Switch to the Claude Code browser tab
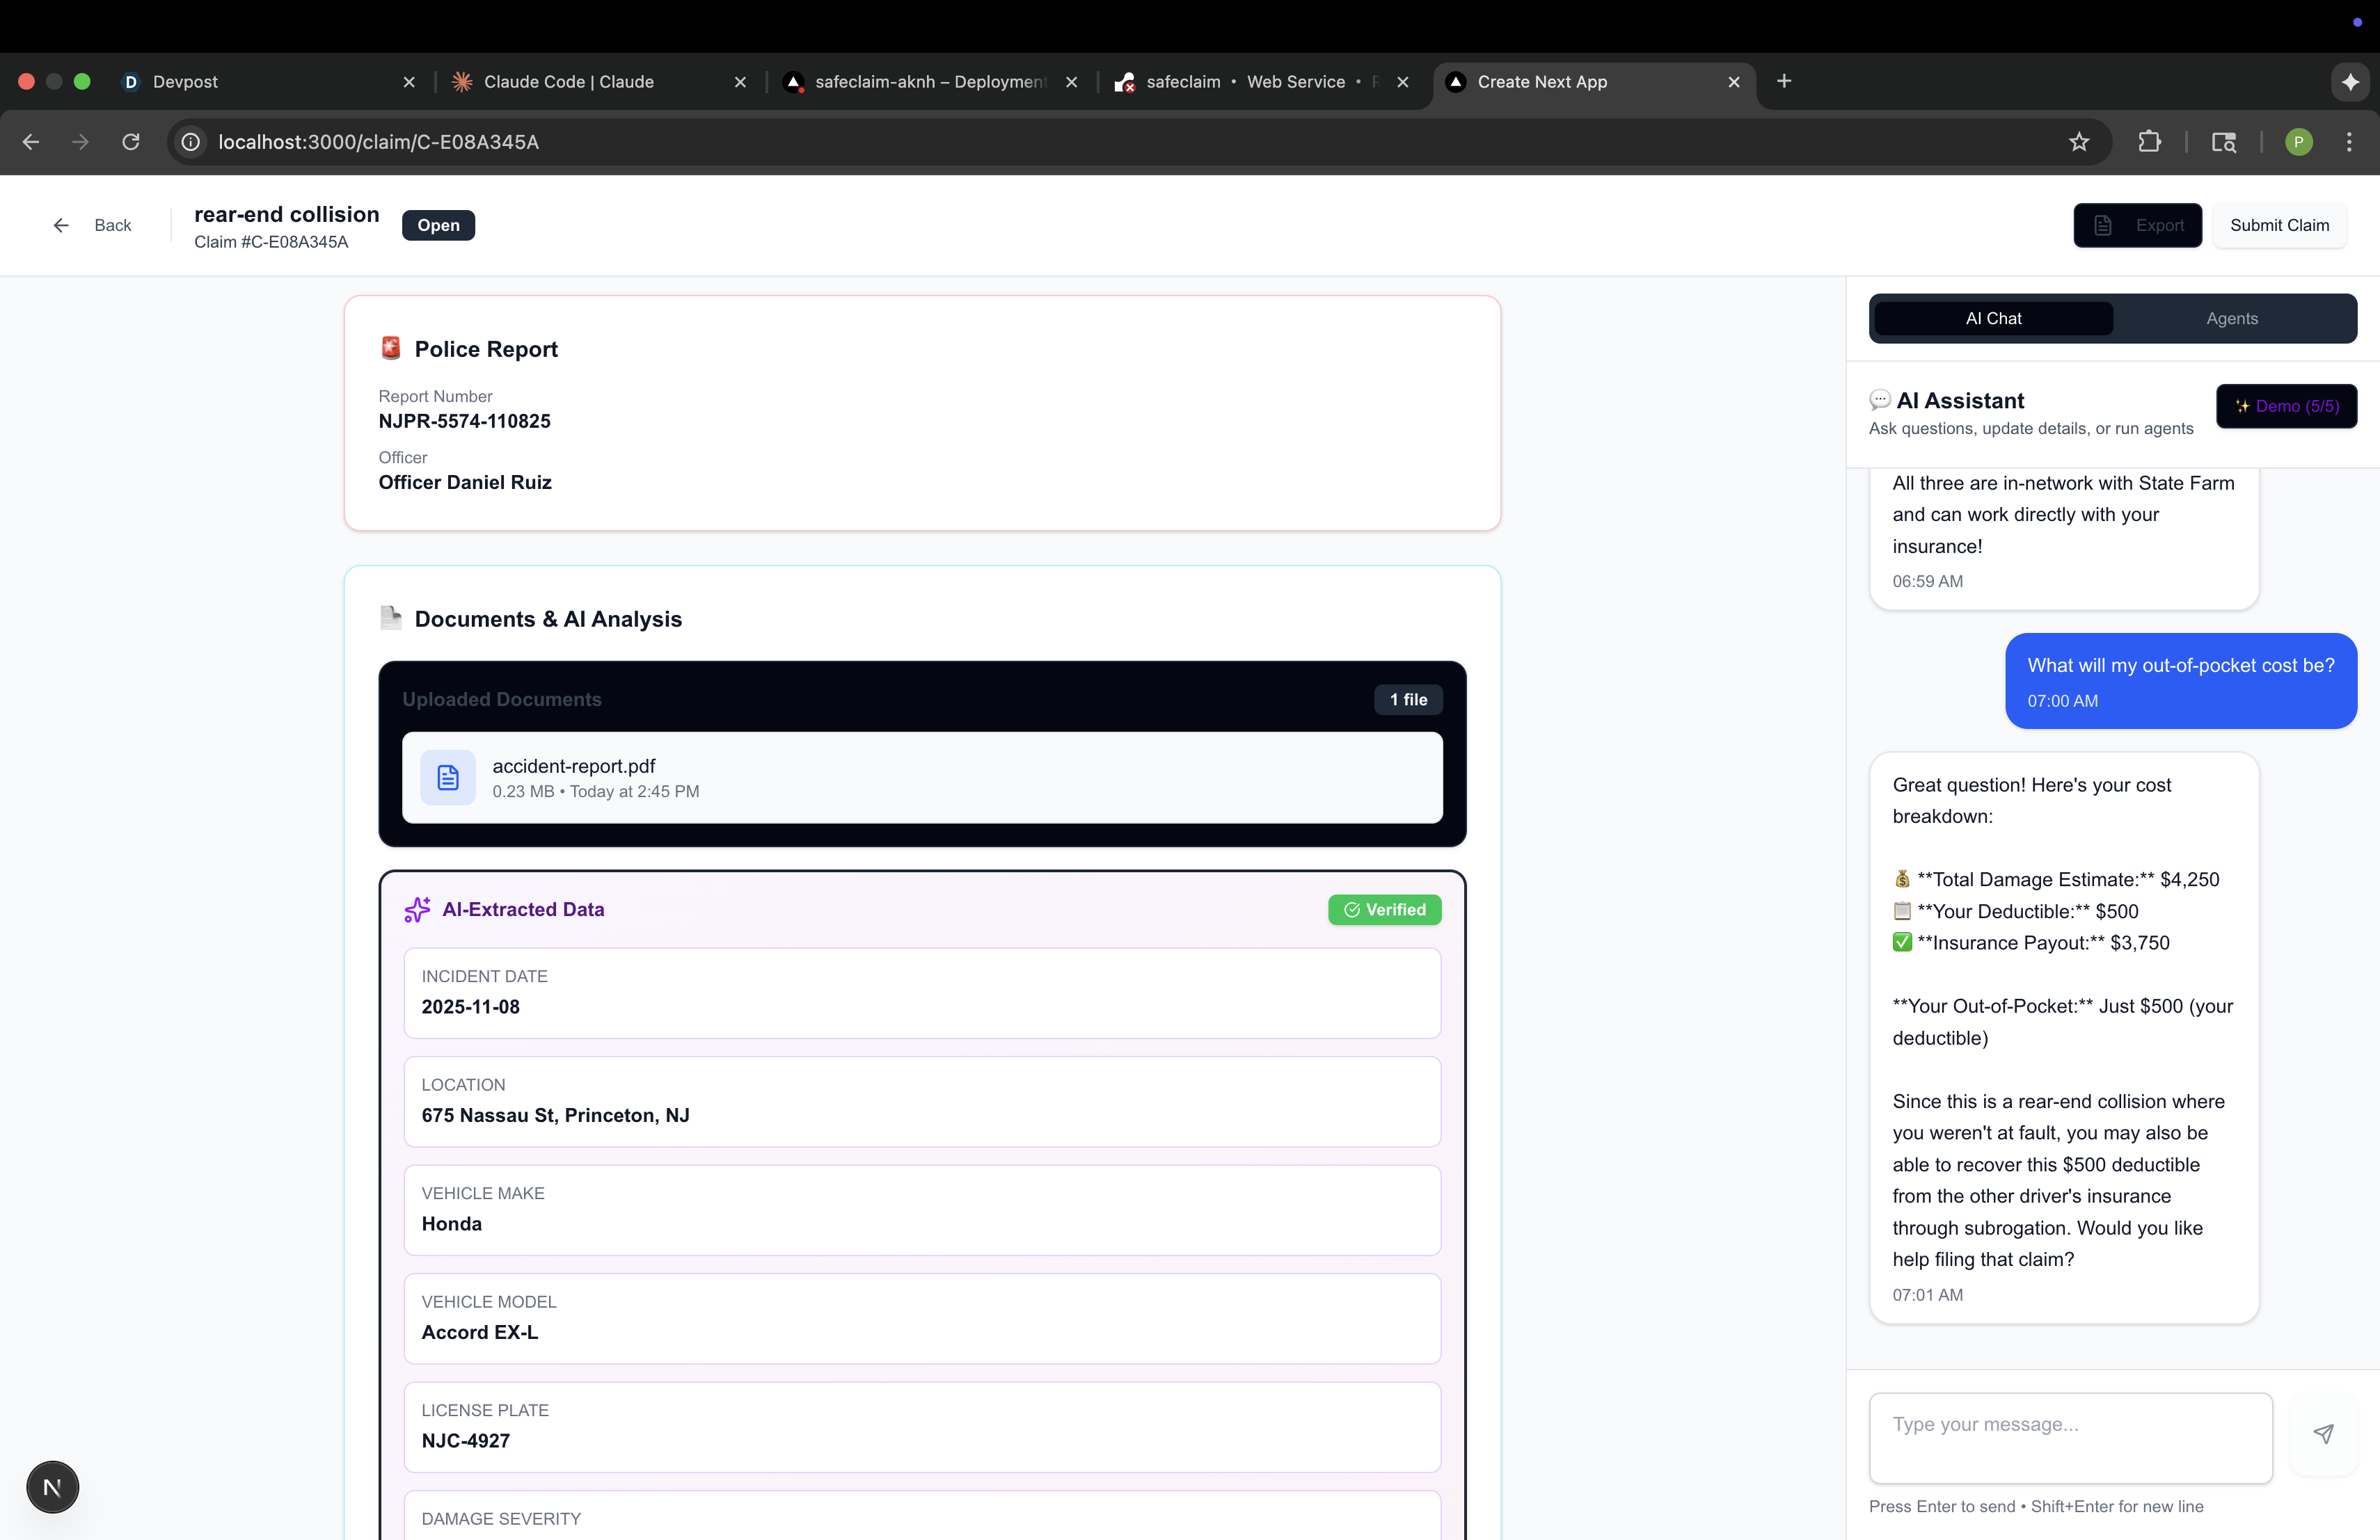 click(x=568, y=82)
